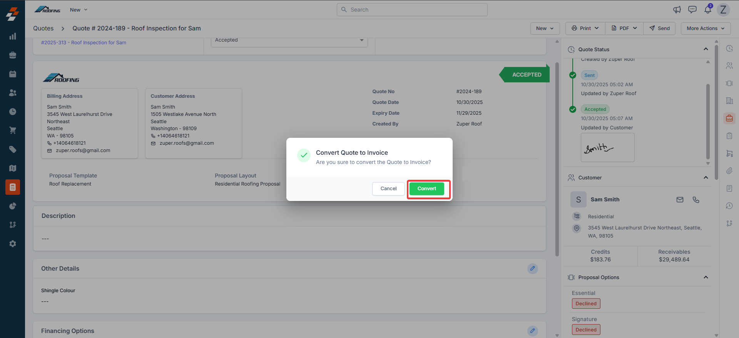Click the customer signature thumbnail
Screen dimensions: 739x338
(x=607, y=147)
